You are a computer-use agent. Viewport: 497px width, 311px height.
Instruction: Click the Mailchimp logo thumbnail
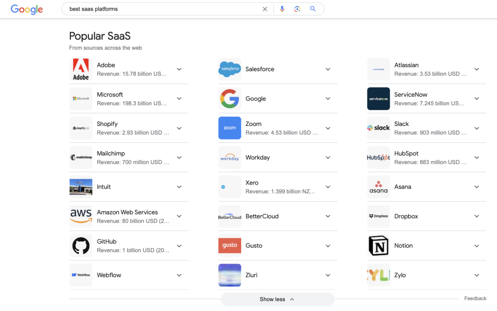pos(81,157)
